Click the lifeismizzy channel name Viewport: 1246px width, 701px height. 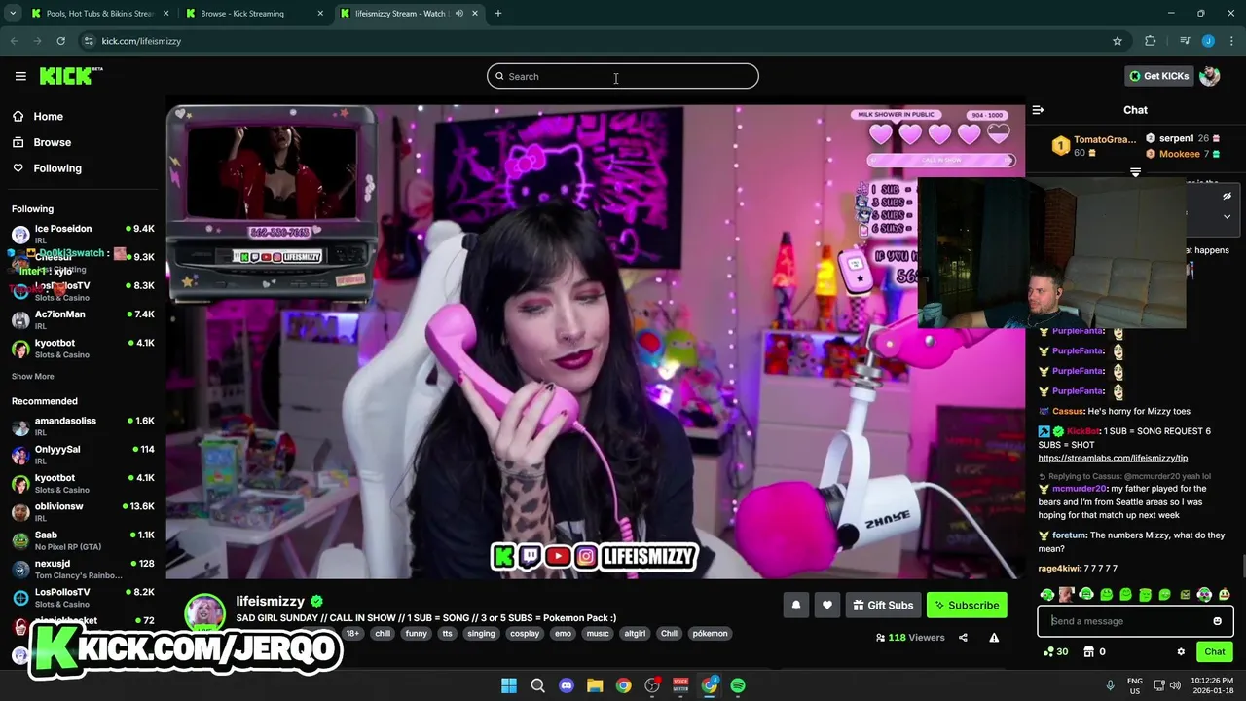(x=270, y=602)
